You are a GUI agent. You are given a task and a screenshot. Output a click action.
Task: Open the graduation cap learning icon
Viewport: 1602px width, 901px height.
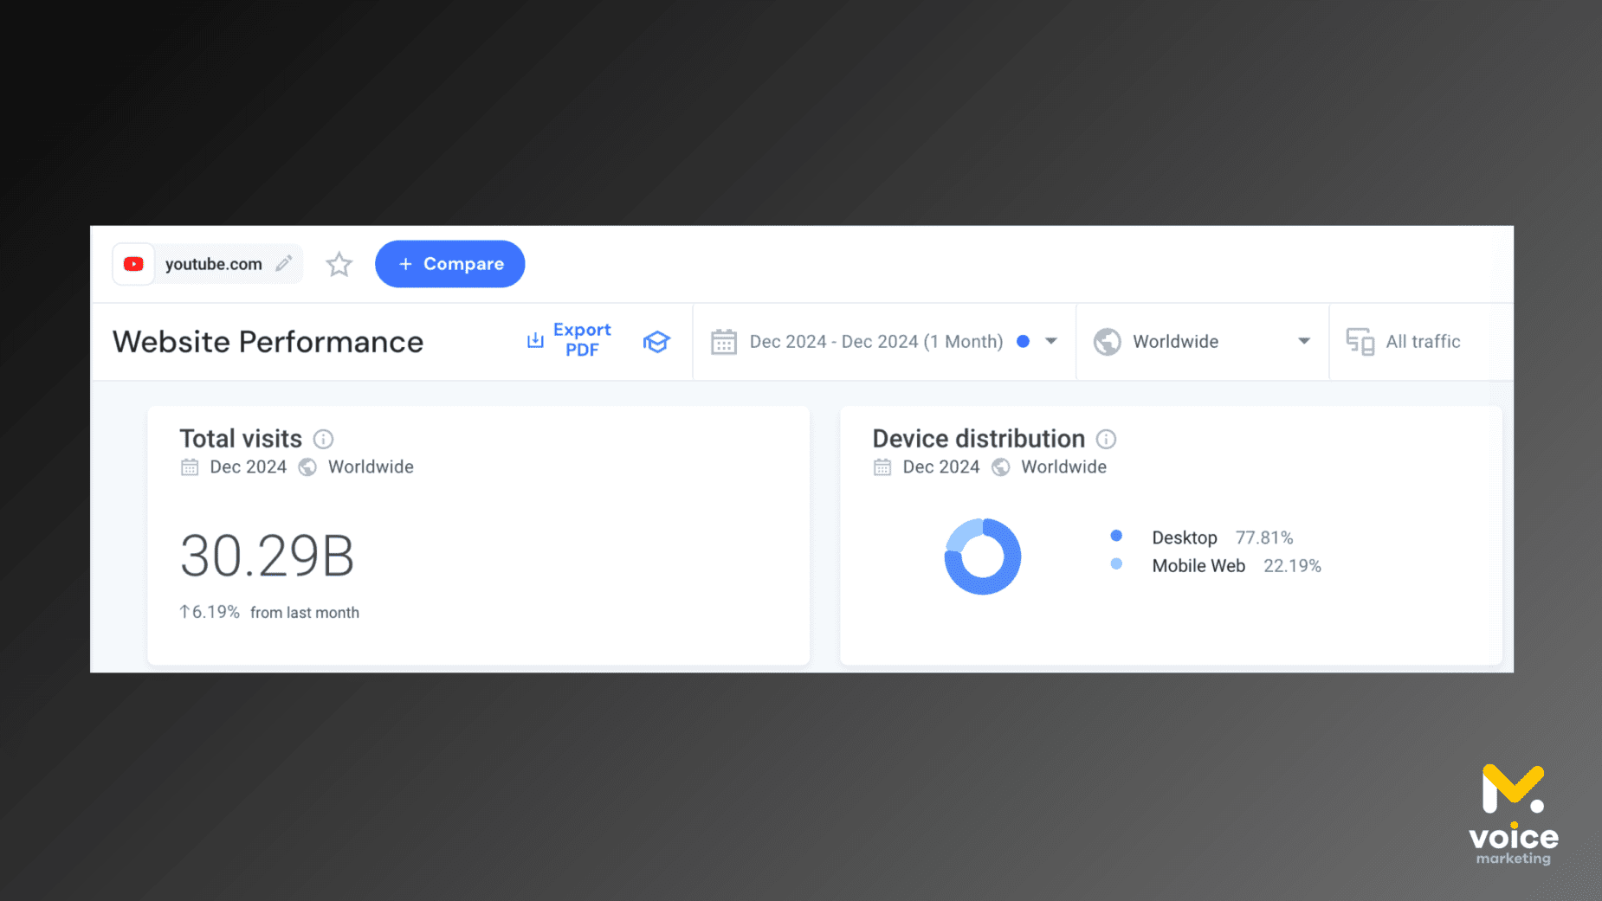coord(656,342)
